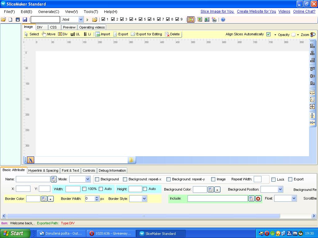Screen dimensions: 318x238
Task: Open the Create Website for You link
Action: (256, 11)
